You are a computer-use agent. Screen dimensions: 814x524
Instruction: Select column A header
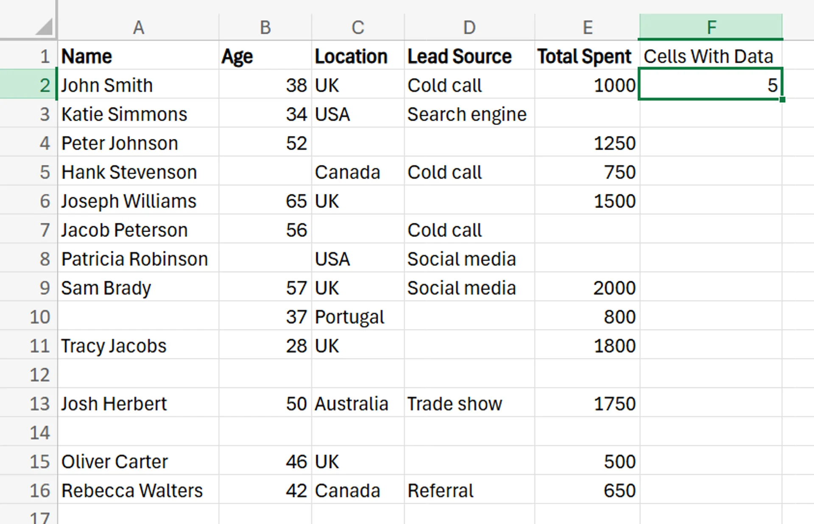coord(138,27)
